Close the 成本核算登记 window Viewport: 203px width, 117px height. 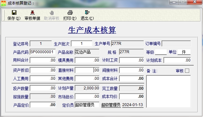pos(195,2)
